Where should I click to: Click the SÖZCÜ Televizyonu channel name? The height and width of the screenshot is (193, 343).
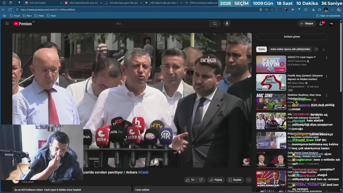(x=297, y=61)
